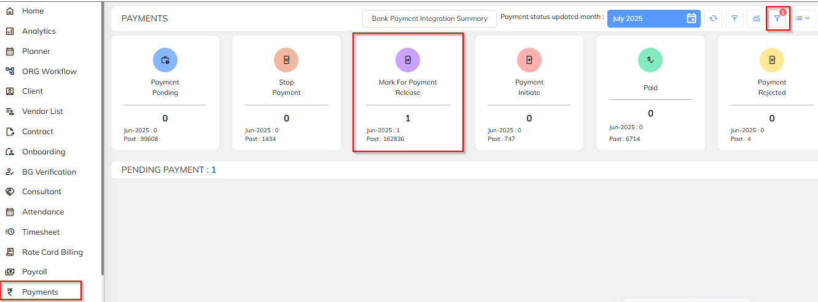The image size is (818, 302).
Task: Click the Contract document icon
Action: pos(10,132)
